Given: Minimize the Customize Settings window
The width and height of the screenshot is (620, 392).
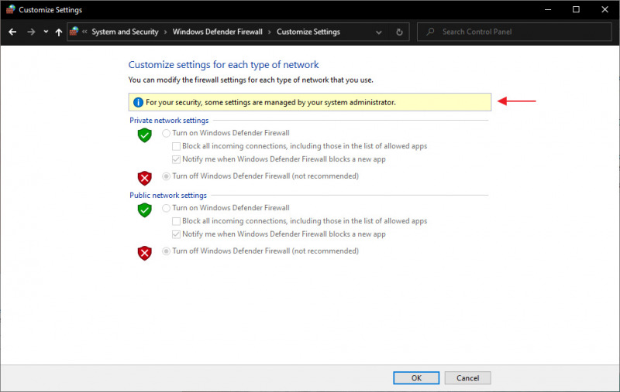Looking at the screenshot, I should click(x=548, y=9).
